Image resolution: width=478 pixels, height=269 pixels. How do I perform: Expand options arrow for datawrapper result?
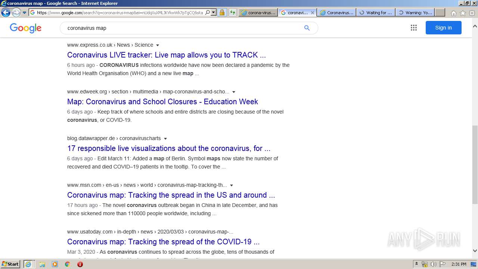[x=165, y=139]
